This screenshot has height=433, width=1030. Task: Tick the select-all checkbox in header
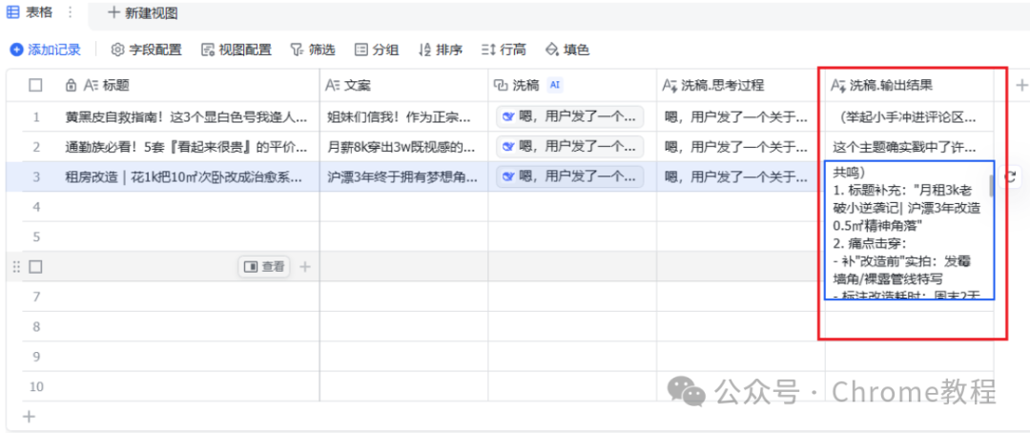35,85
